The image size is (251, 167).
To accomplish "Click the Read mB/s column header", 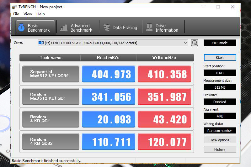I will pyautogui.click(x=108, y=58).
